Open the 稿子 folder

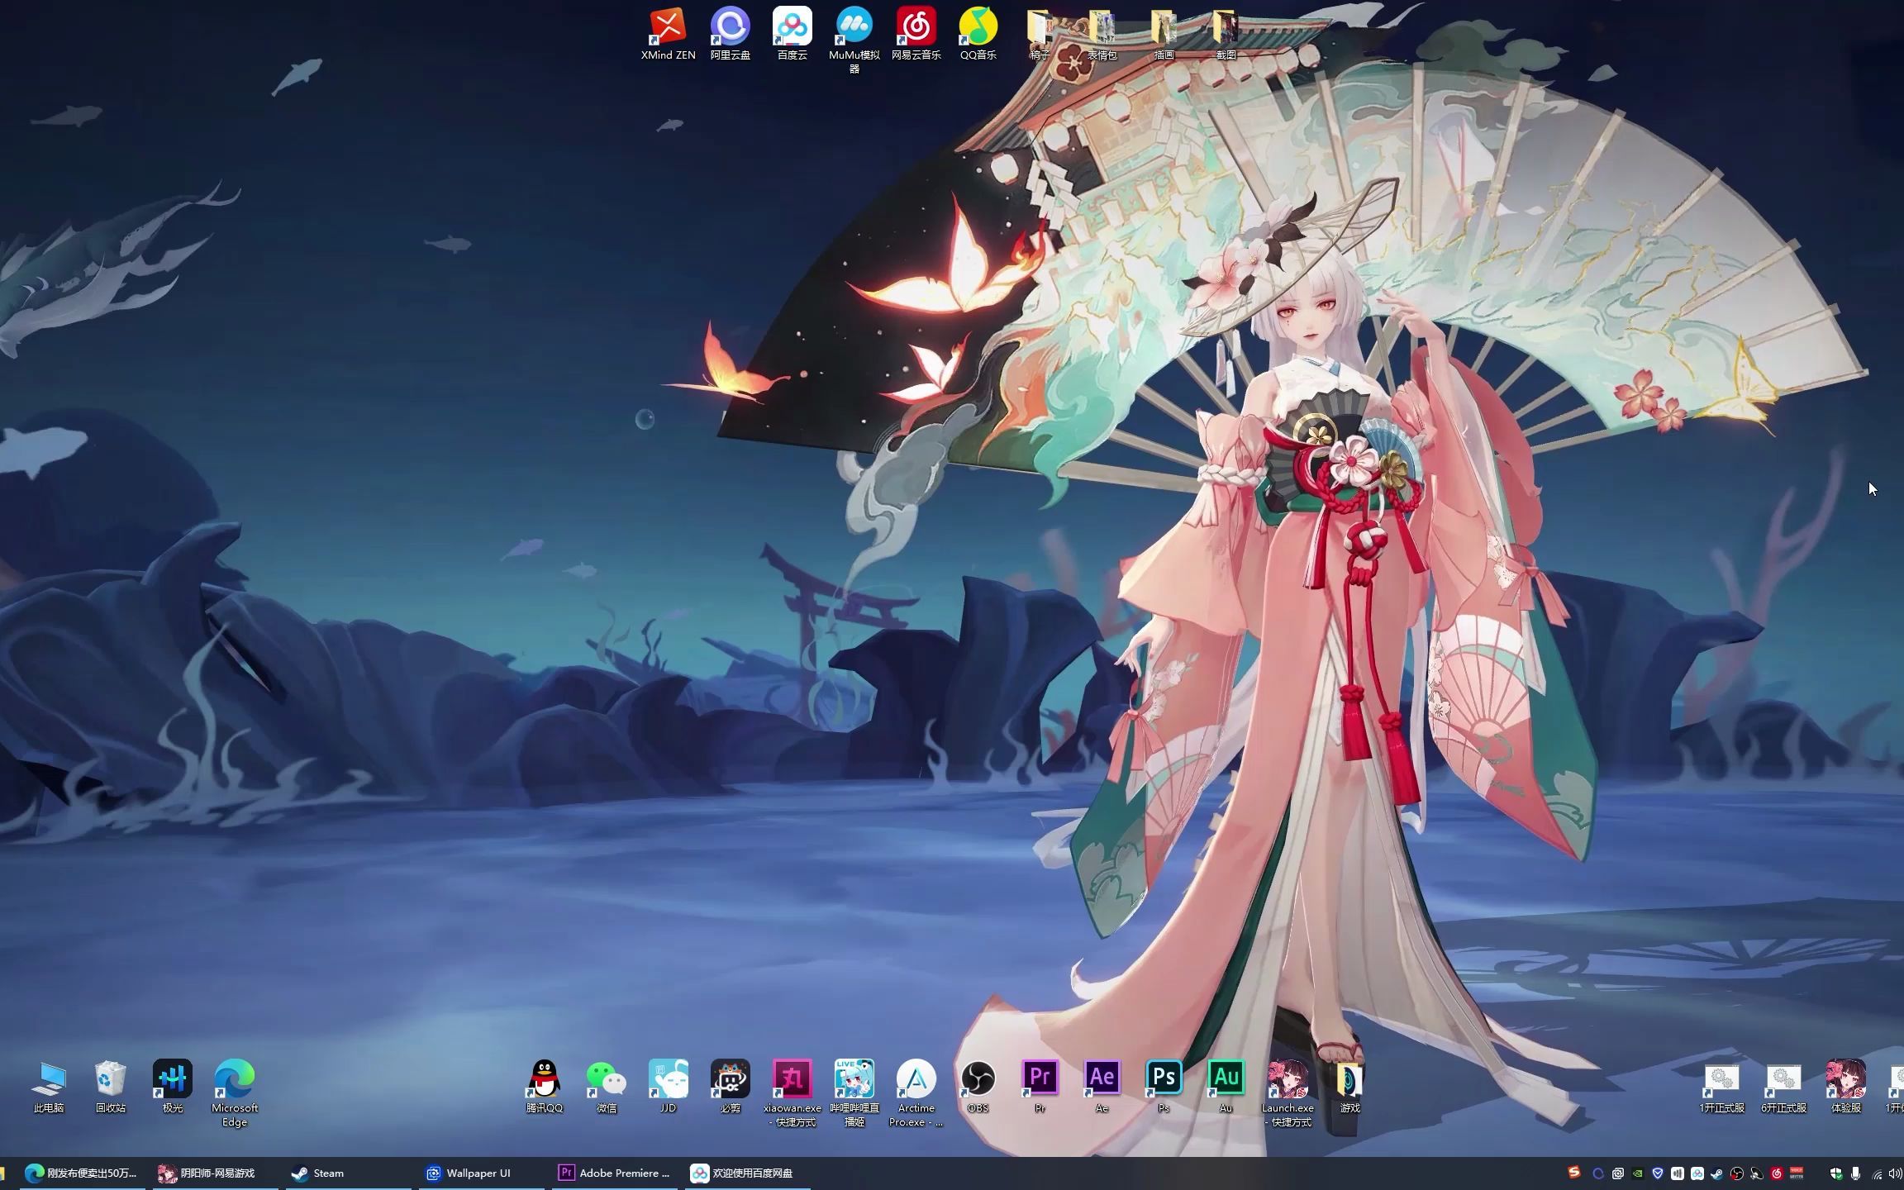click(x=1040, y=36)
